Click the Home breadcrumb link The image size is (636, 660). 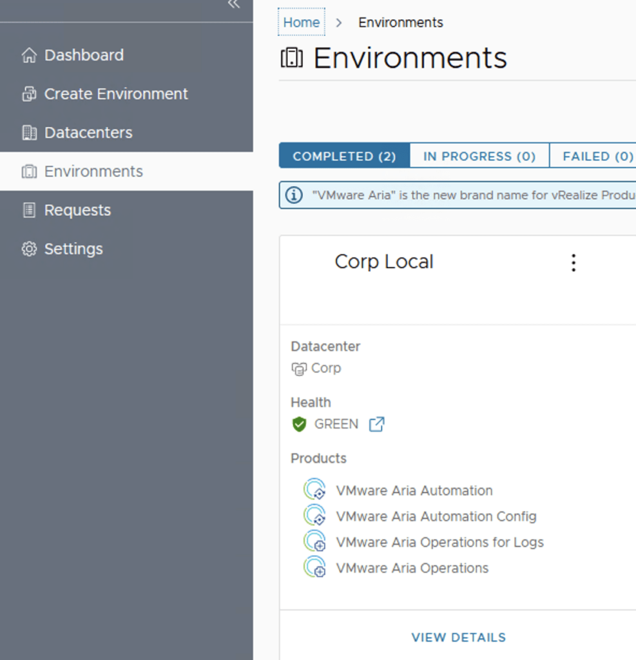click(x=302, y=23)
